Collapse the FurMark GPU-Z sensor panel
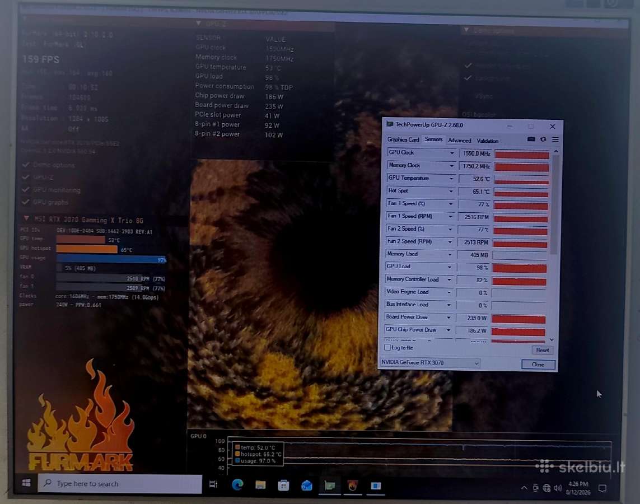Image resolution: width=640 pixels, height=504 pixels. [x=198, y=24]
